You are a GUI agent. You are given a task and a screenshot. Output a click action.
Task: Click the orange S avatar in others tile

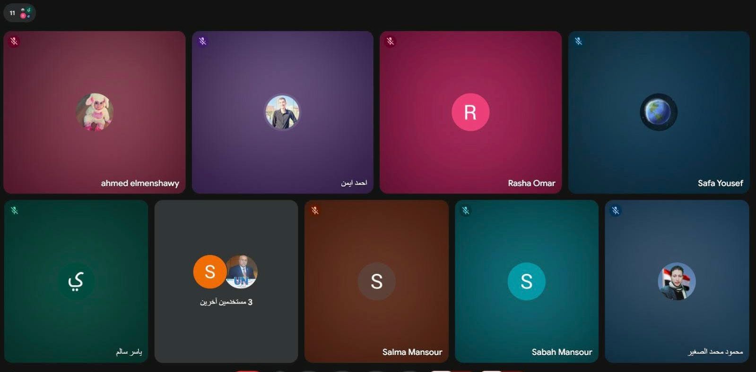(x=209, y=272)
